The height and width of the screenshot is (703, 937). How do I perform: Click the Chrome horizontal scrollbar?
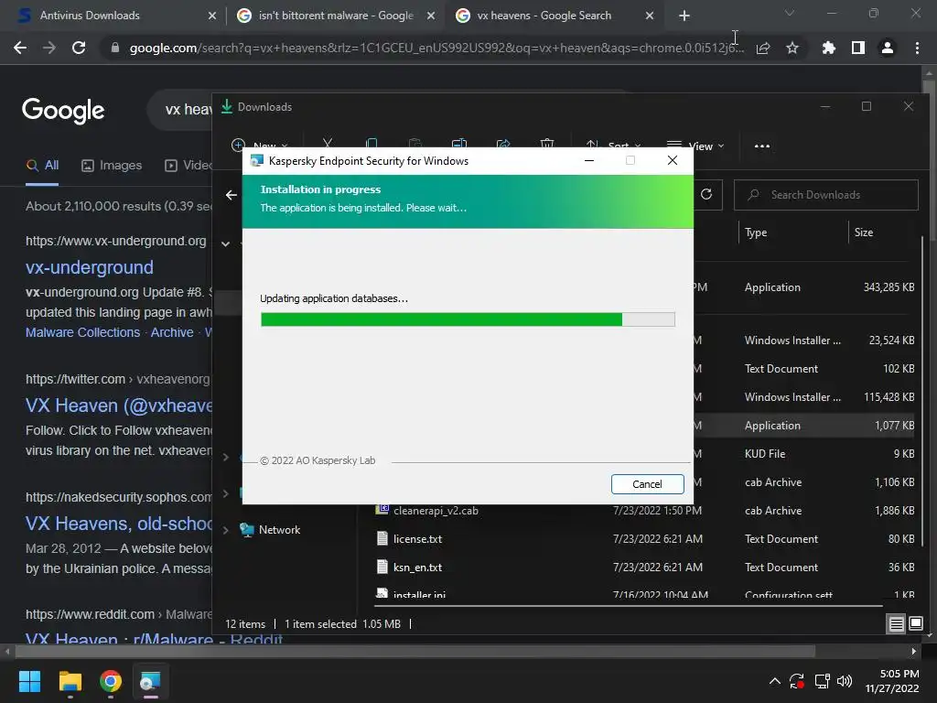coord(415,651)
